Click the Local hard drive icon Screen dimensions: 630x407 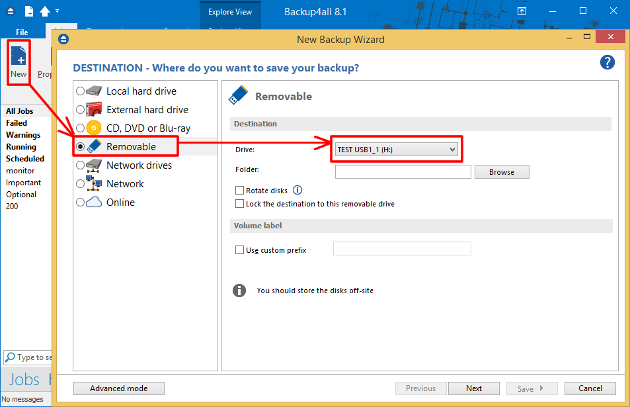click(x=94, y=91)
